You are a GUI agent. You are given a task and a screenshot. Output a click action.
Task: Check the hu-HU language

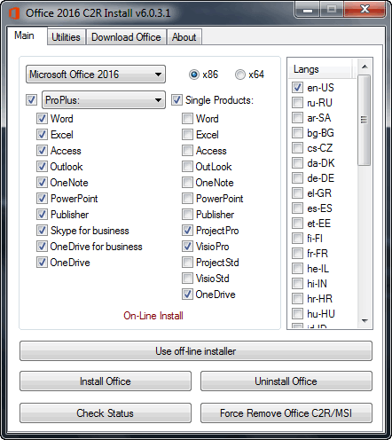(297, 314)
